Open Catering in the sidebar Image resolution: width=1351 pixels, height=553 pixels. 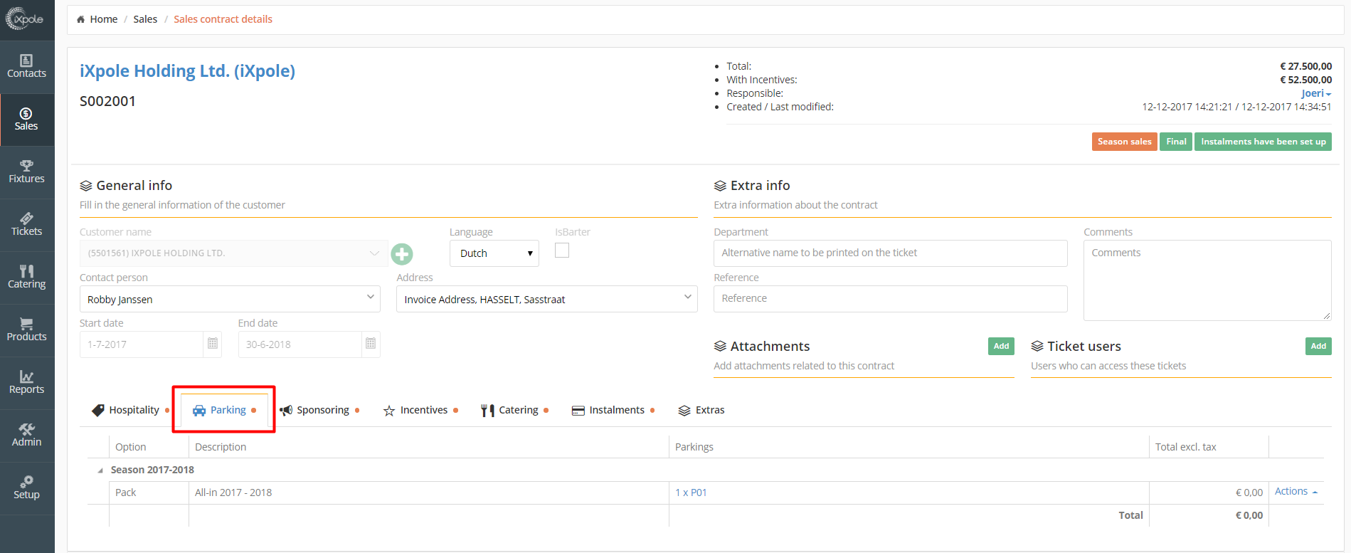pyautogui.click(x=26, y=278)
